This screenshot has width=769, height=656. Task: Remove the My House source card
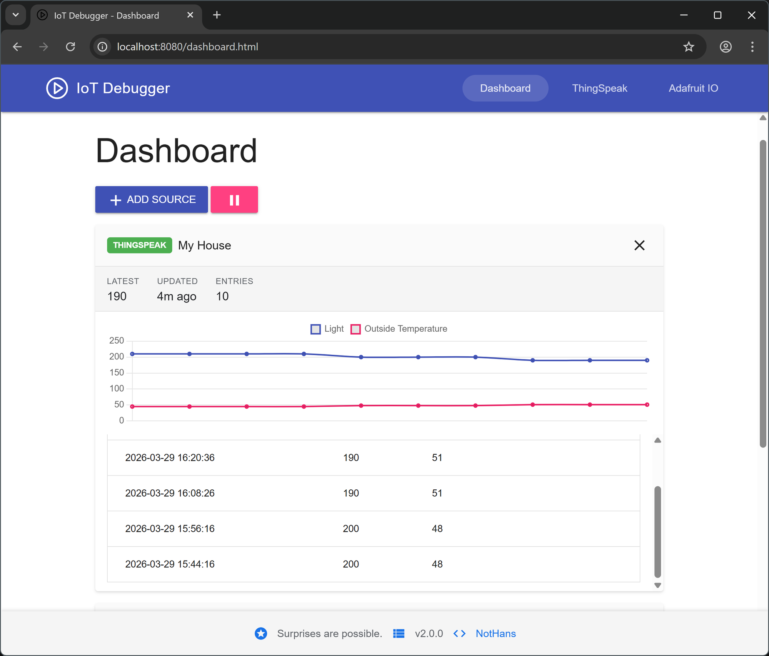coord(639,245)
